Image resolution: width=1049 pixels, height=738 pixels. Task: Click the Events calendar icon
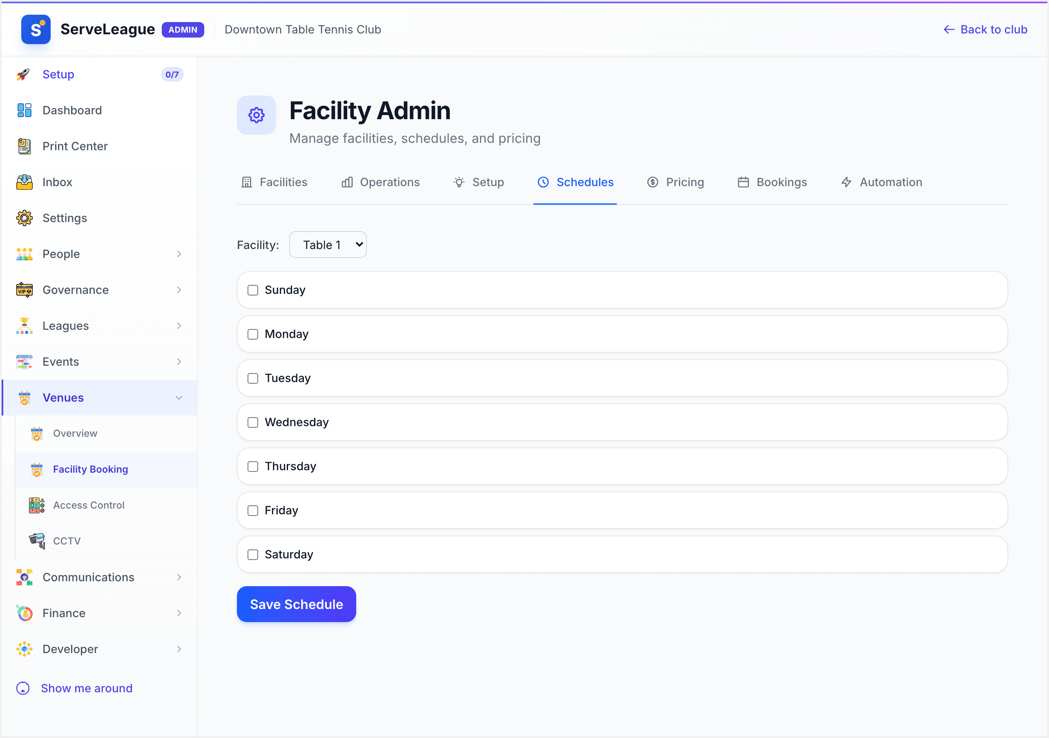(x=24, y=362)
